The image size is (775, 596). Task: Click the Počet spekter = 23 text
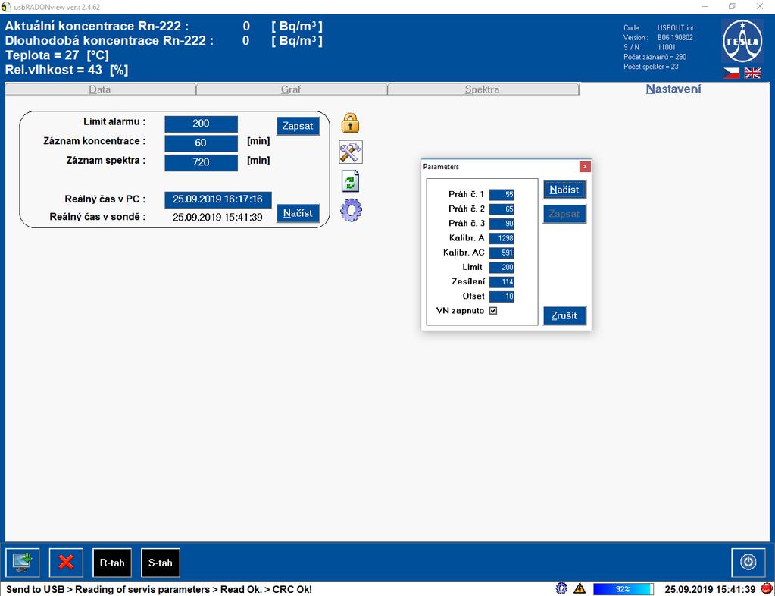(651, 67)
